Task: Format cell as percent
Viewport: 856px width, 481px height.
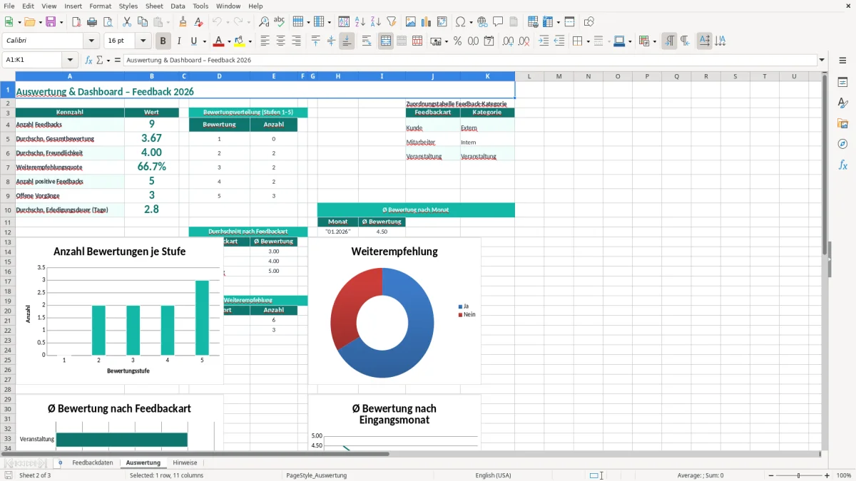Action: pos(457,41)
